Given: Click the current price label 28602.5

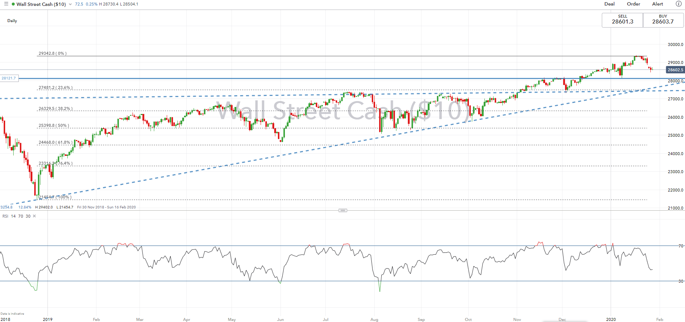Looking at the screenshot, I should point(675,70).
